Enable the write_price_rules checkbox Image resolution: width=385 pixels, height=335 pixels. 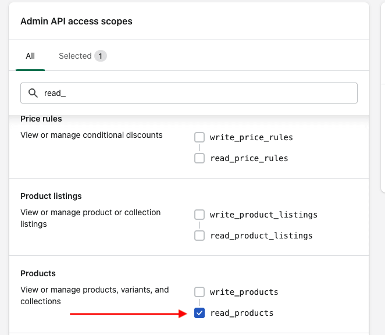coord(199,137)
